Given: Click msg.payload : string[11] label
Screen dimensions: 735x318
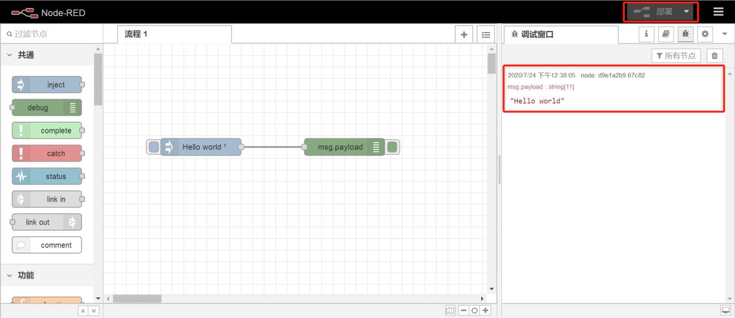Looking at the screenshot, I should [x=541, y=87].
